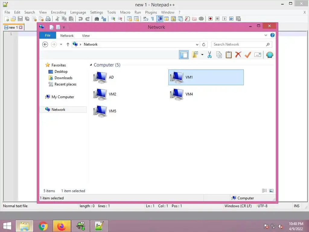Open Help in Network window
This screenshot has width=309, height=232.
[272, 35]
